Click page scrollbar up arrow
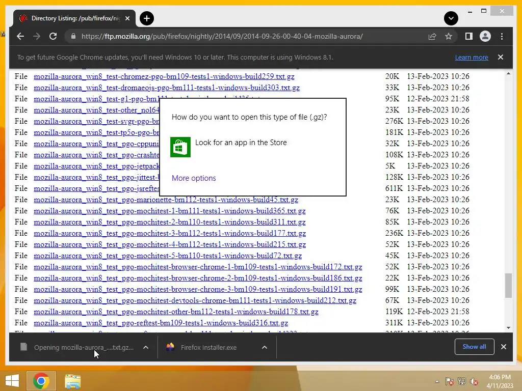 click(508, 73)
